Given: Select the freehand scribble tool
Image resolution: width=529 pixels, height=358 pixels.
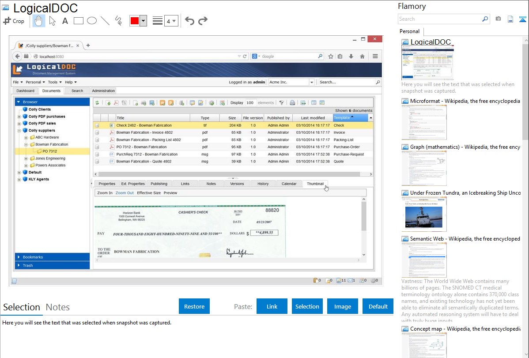Looking at the screenshot, I should [118, 21].
